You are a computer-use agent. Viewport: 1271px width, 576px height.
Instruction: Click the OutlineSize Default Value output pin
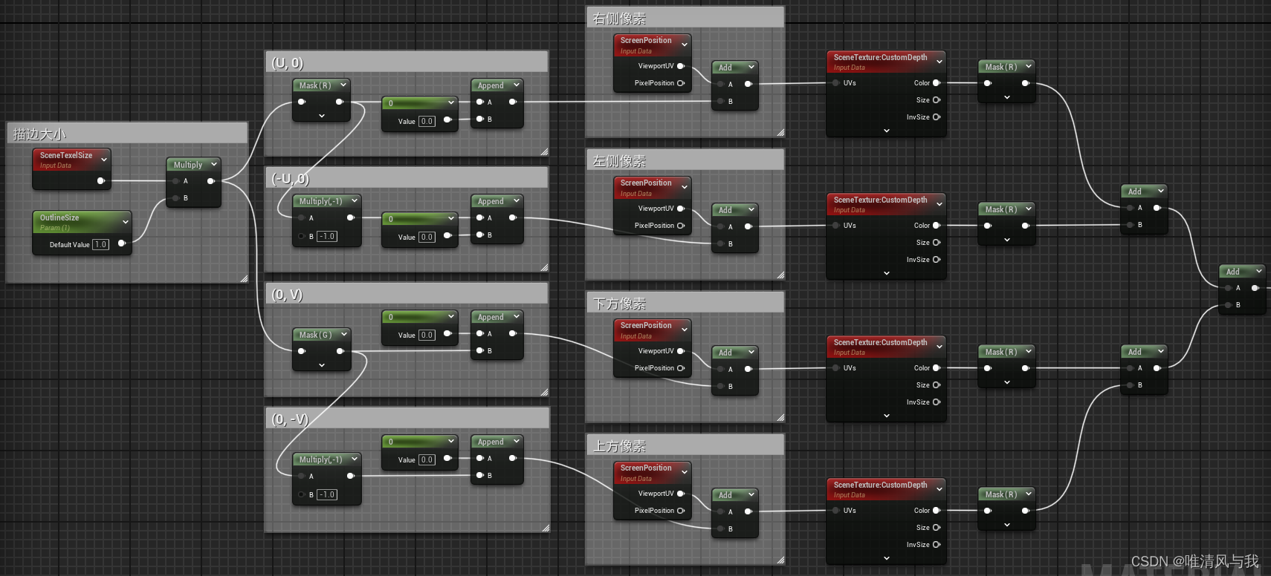(x=121, y=243)
